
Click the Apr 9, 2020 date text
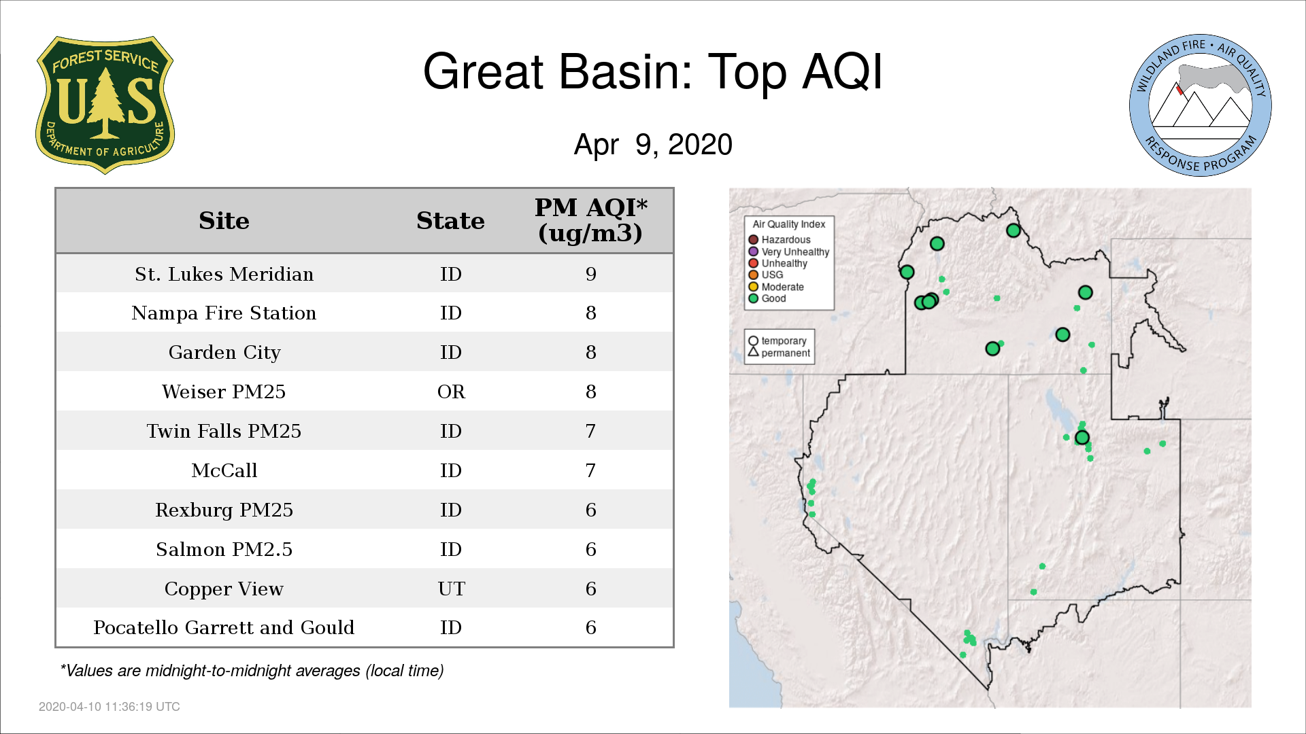pyautogui.click(x=653, y=145)
